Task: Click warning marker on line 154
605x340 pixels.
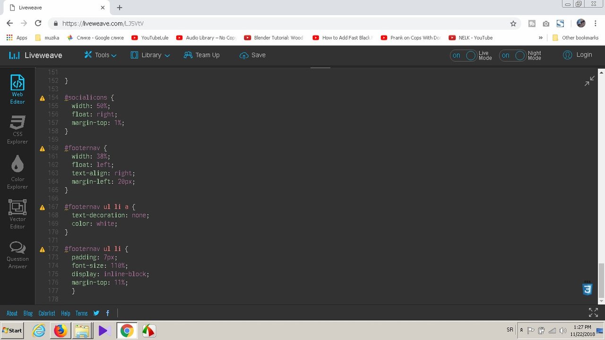Action: tap(42, 98)
